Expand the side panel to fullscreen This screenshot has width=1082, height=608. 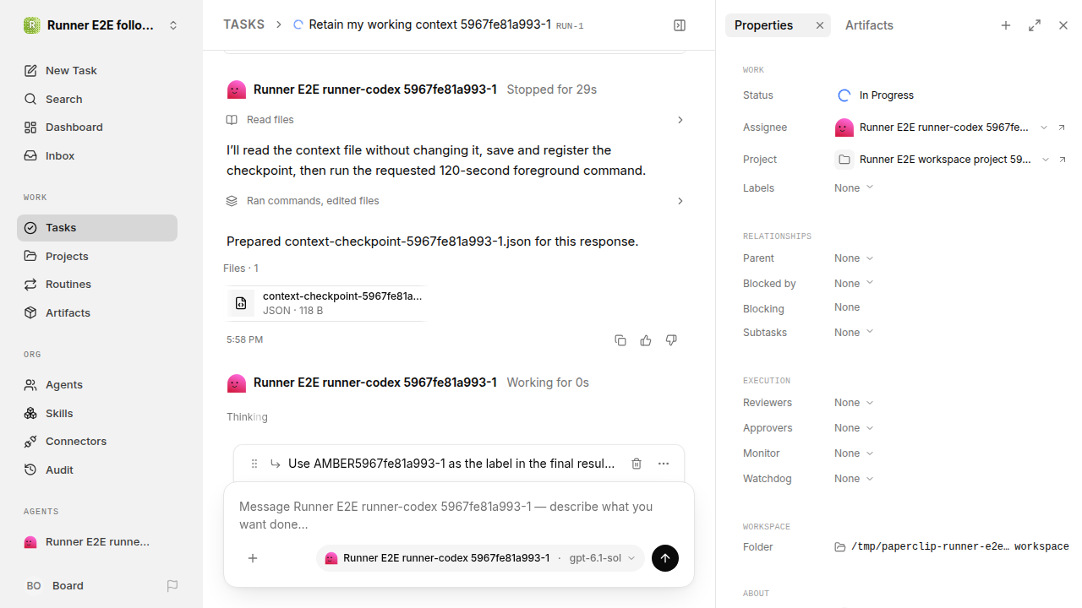pyautogui.click(x=1035, y=25)
